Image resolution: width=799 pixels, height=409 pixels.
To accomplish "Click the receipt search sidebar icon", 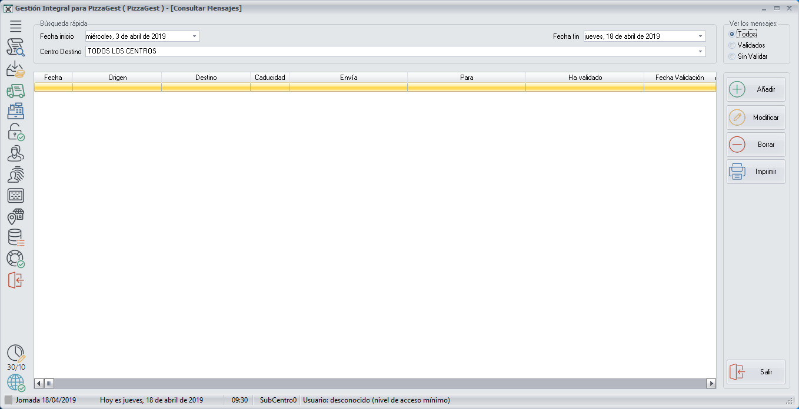I will coord(16,48).
